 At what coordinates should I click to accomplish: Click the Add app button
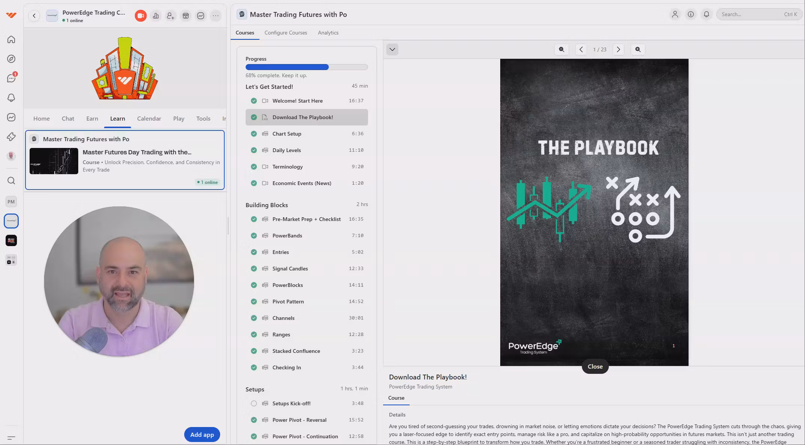coord(202,435)
